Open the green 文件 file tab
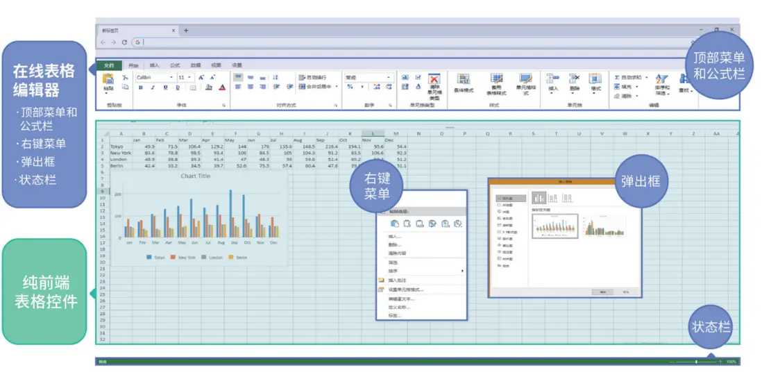 109,65
